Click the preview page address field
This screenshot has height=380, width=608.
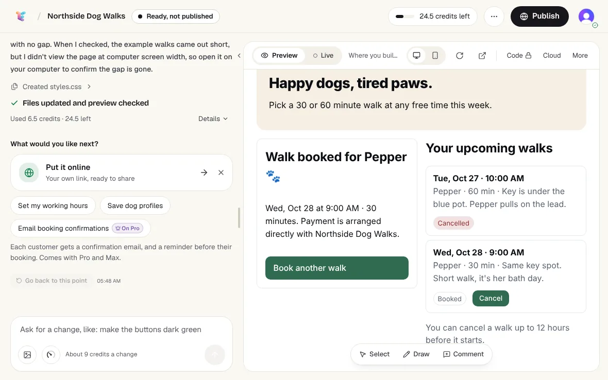coord(373,56)
